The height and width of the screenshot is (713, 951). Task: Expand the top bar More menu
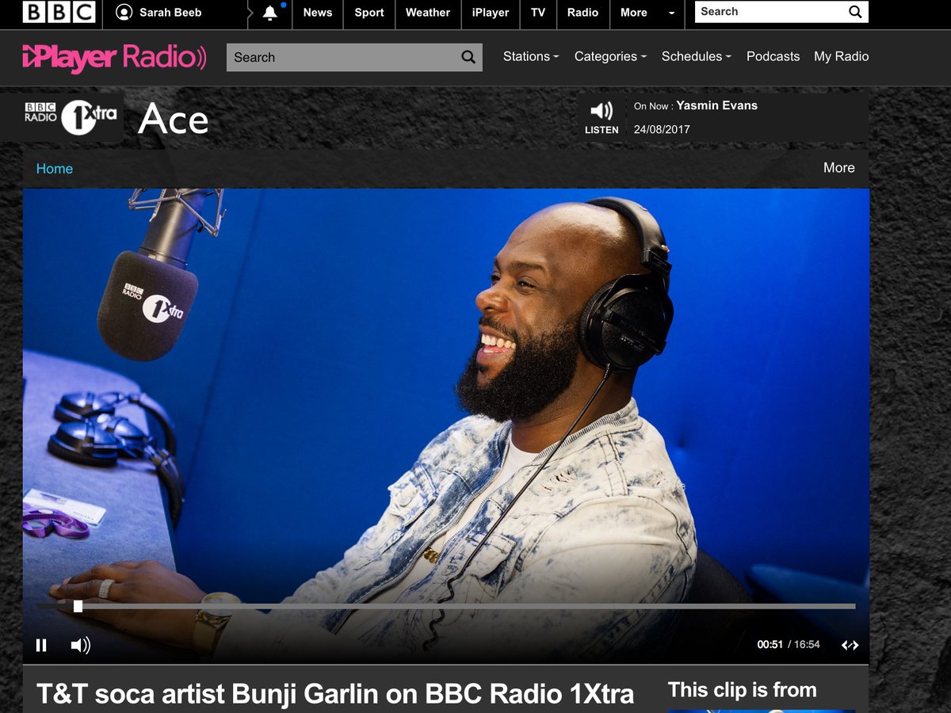click(647, 13)
